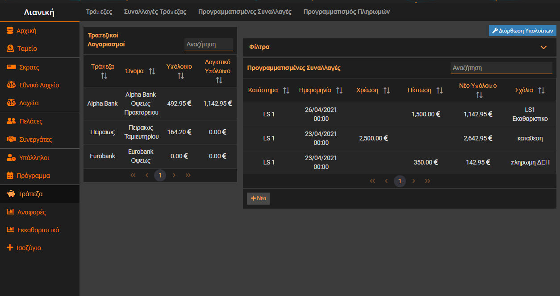
Task: Click the Διόρθωση Υπολοίπων button
Action: pyautogui.click(x=522, y=31)
